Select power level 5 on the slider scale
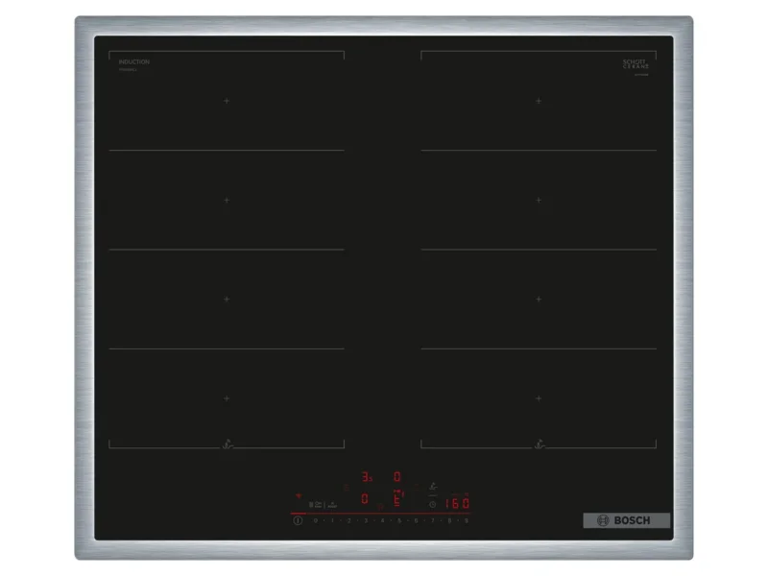This screenshot has width=768, height=576. (x=399, y=520)
